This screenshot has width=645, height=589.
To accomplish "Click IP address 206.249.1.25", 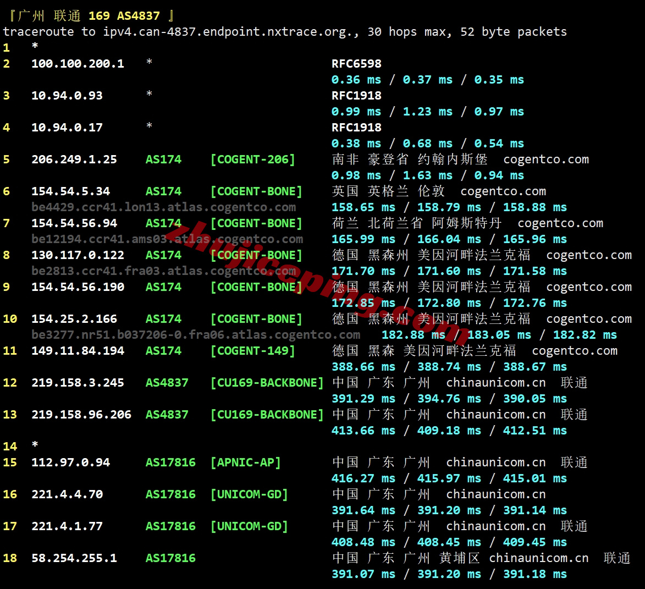I will [74, 159].
